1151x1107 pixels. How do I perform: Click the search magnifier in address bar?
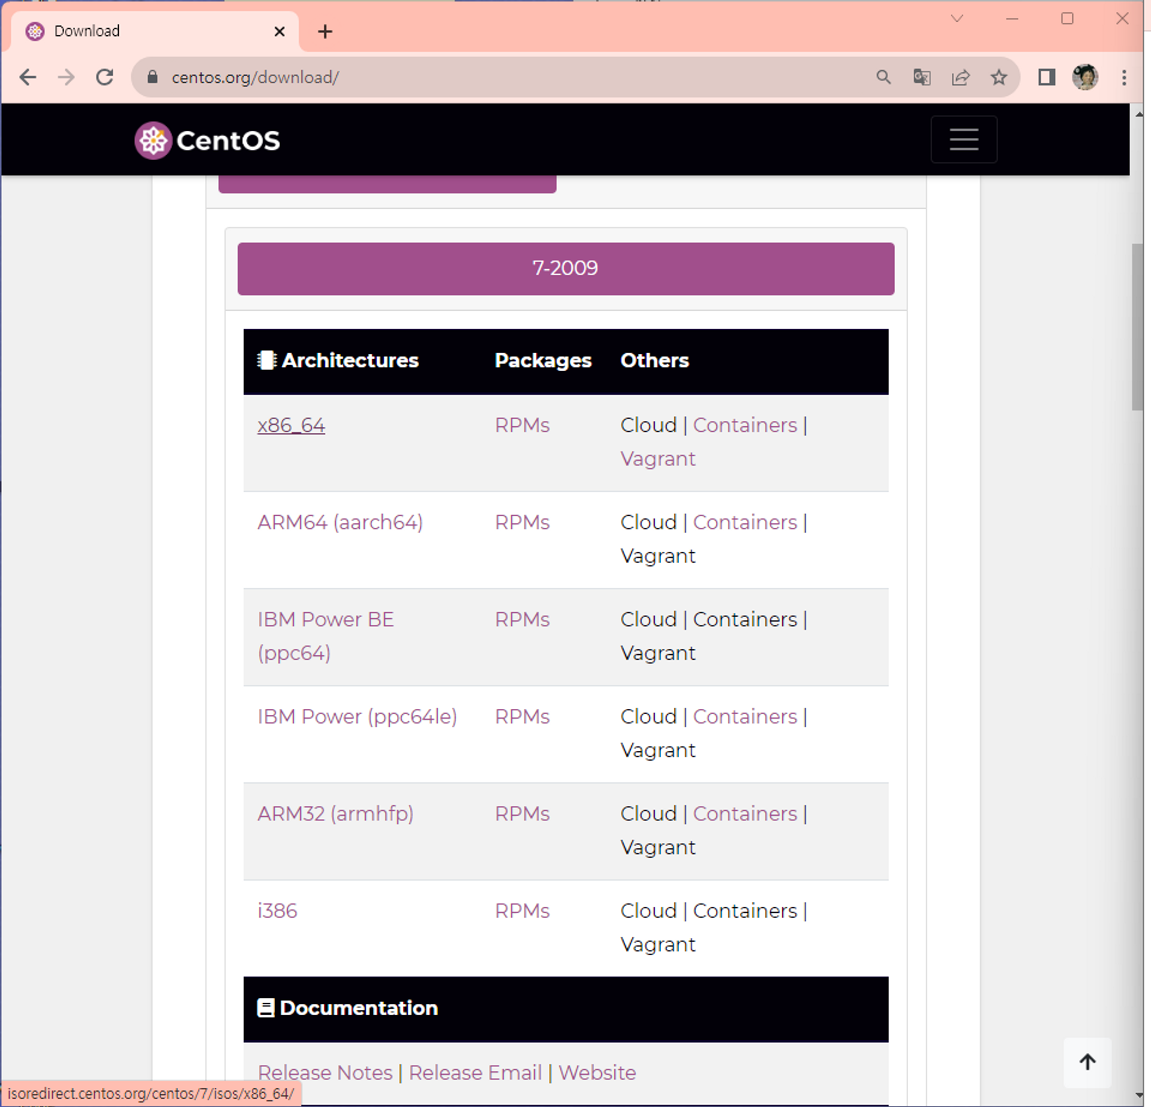point(883,77)
